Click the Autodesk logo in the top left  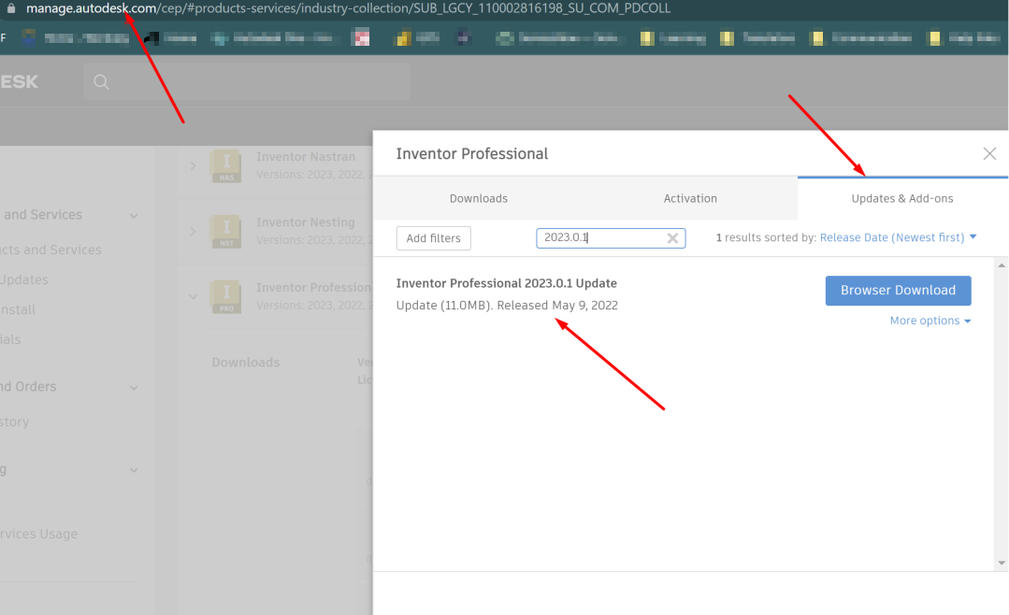pyautogui.click(x=21, y=81)
